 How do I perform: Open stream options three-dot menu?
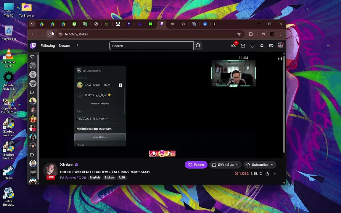[x=275, y=173]
